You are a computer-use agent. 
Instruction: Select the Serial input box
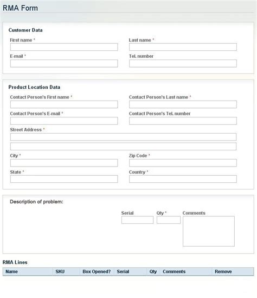point(137,220)
